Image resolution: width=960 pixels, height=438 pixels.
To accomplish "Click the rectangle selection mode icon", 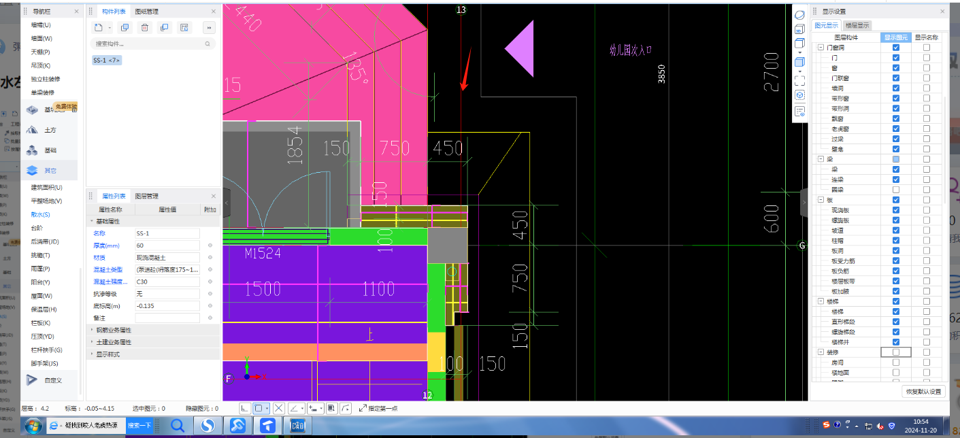I will (261, 408).
